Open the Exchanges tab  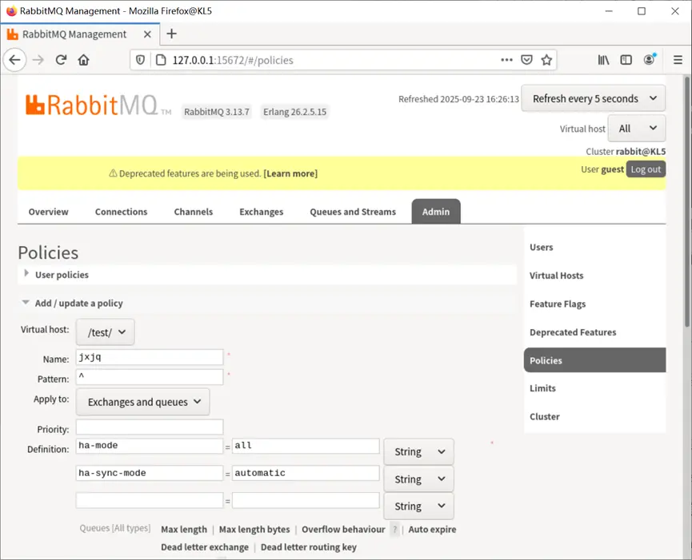[262, 212]
